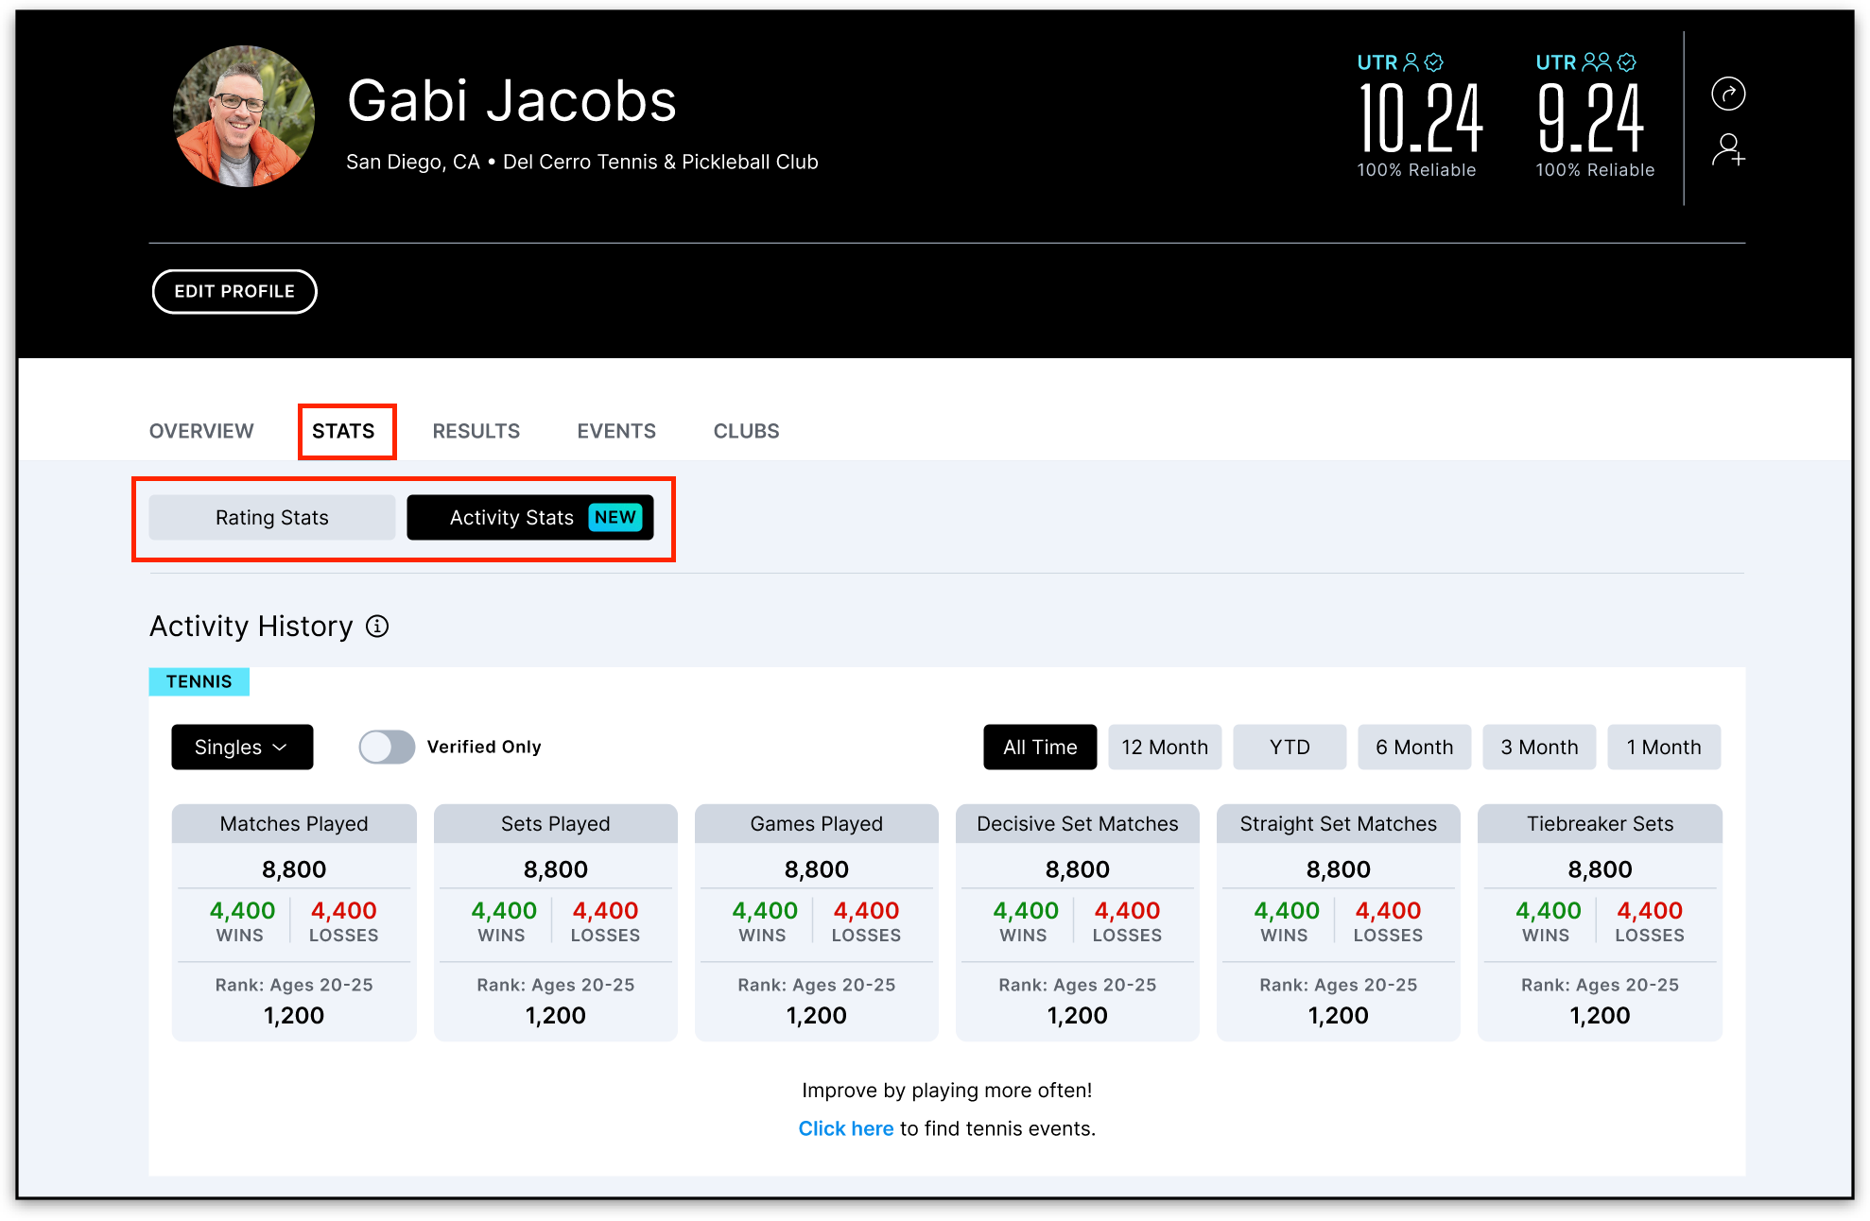
Task: Open the Overview tab
Action: point(201,431)
